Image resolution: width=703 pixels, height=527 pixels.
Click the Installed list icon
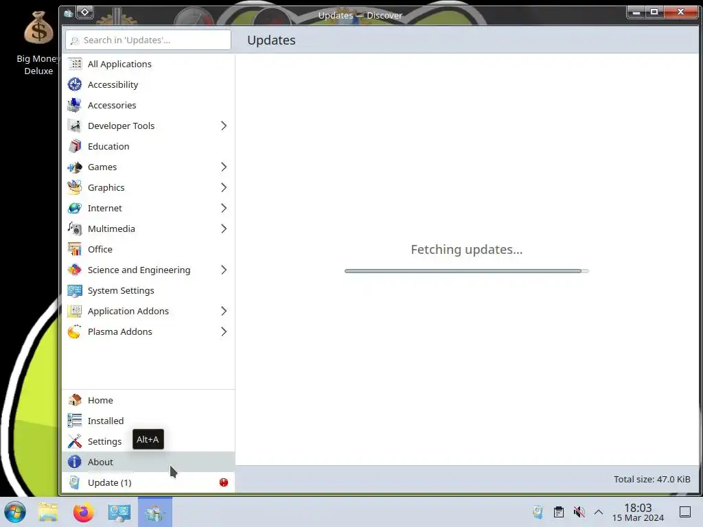click(x=74, y=421)
